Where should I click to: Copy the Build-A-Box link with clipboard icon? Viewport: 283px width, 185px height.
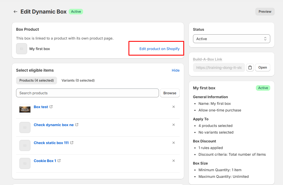[x=250, y=67]
